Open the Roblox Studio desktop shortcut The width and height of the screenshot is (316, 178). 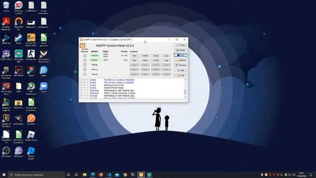click(31, 153)
